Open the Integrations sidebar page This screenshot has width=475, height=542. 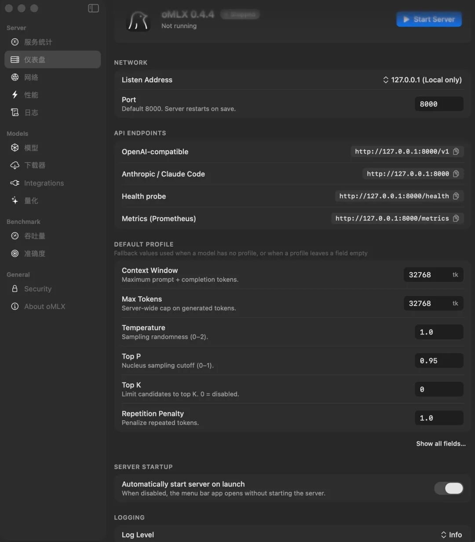[52, 183]
